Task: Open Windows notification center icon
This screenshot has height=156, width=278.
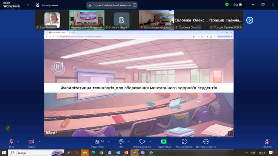Action: [x=271, y=153]
